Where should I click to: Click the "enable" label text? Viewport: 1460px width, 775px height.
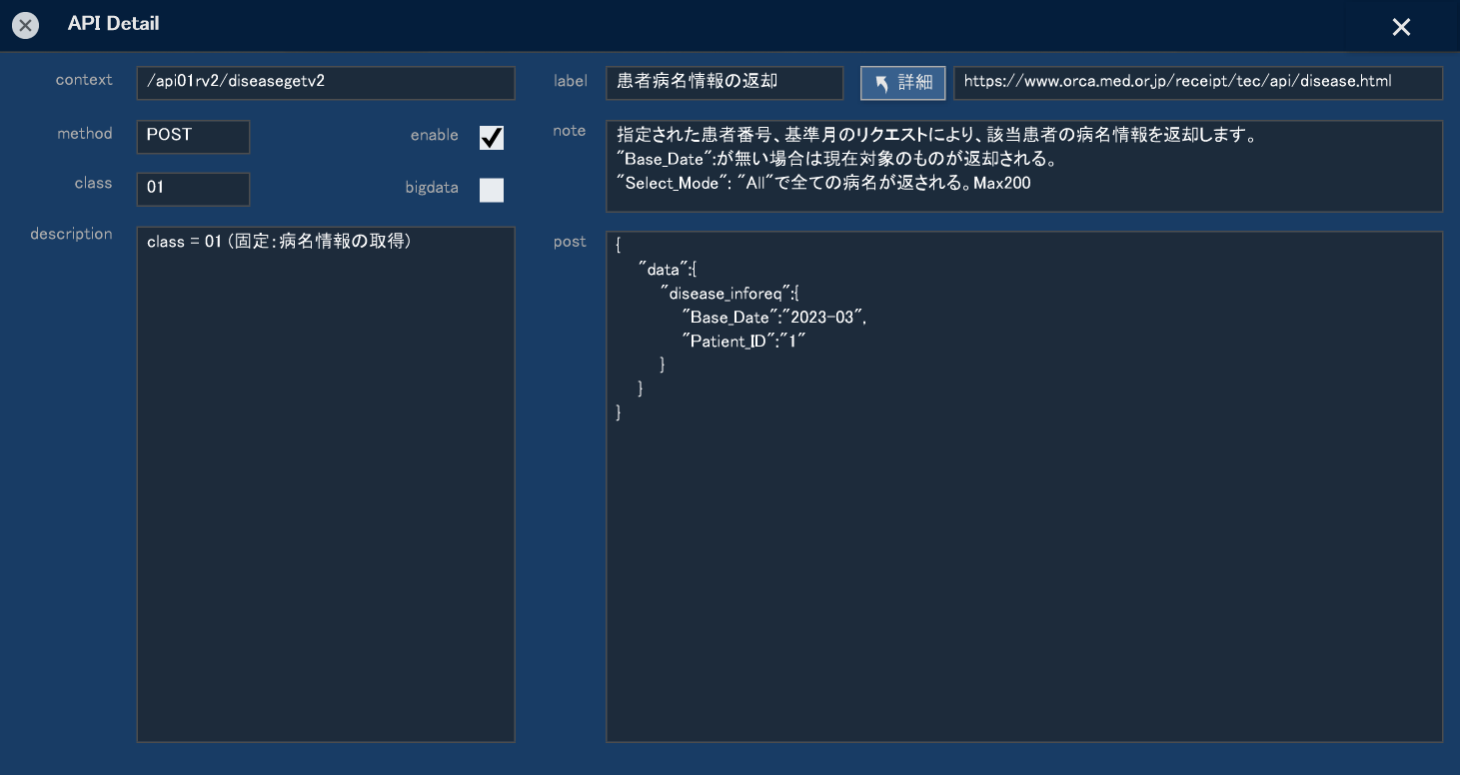(434, 135)
